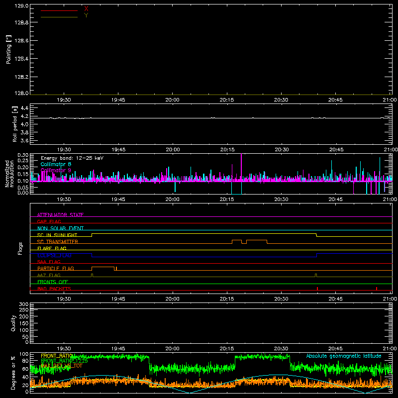The width and height of the screenshot is (398, 398).
Task: Click '20:45' under the modulation panel
Action: (x=335, y=199)
